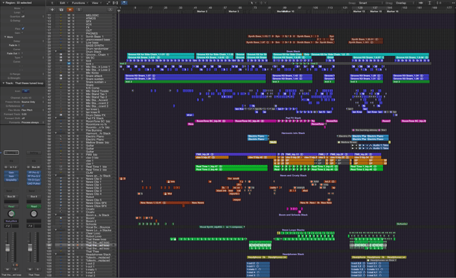This screenshot has height=278, width=456.
Task: Open the Edit menu in Tracks area
Action: pos(64,3)
